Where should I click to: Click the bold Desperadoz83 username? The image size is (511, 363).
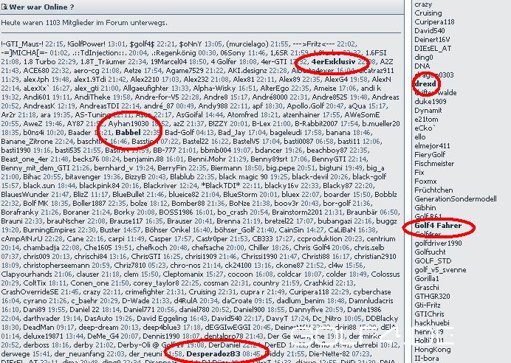212,354
